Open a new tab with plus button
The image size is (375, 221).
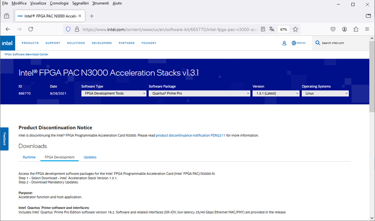[x=92, y=16]
